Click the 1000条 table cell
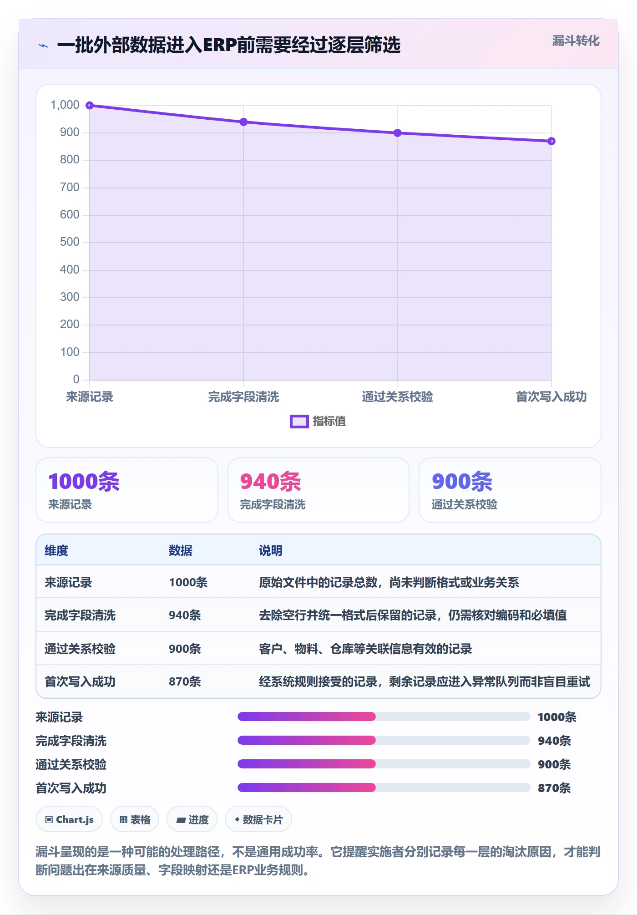 coord(188,583)
